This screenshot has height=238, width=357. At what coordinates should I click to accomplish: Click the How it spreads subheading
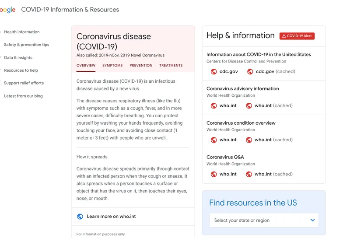(x=92, y=157)
